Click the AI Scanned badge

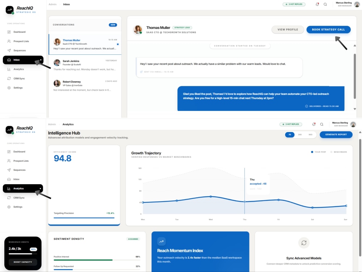tap(133, 239)
